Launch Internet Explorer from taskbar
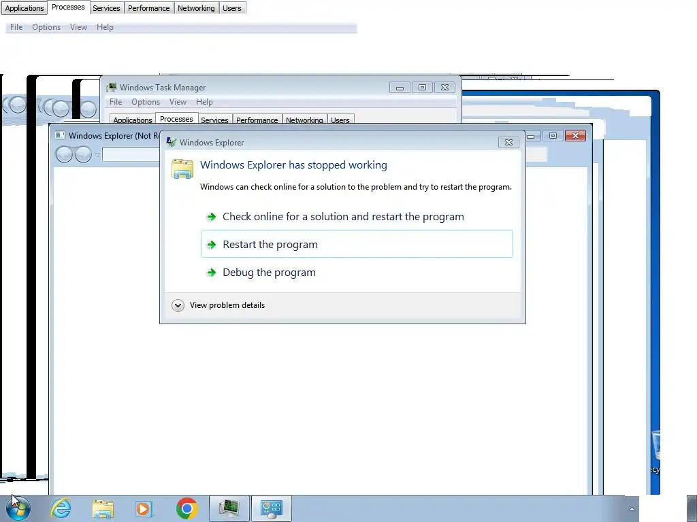 click(x=61, y=508)
